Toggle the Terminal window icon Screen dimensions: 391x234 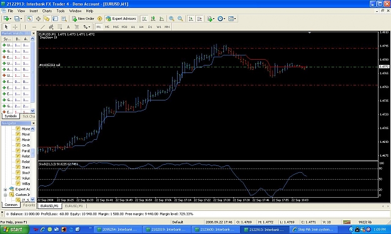pyautogui.click(x=55, y=19)
